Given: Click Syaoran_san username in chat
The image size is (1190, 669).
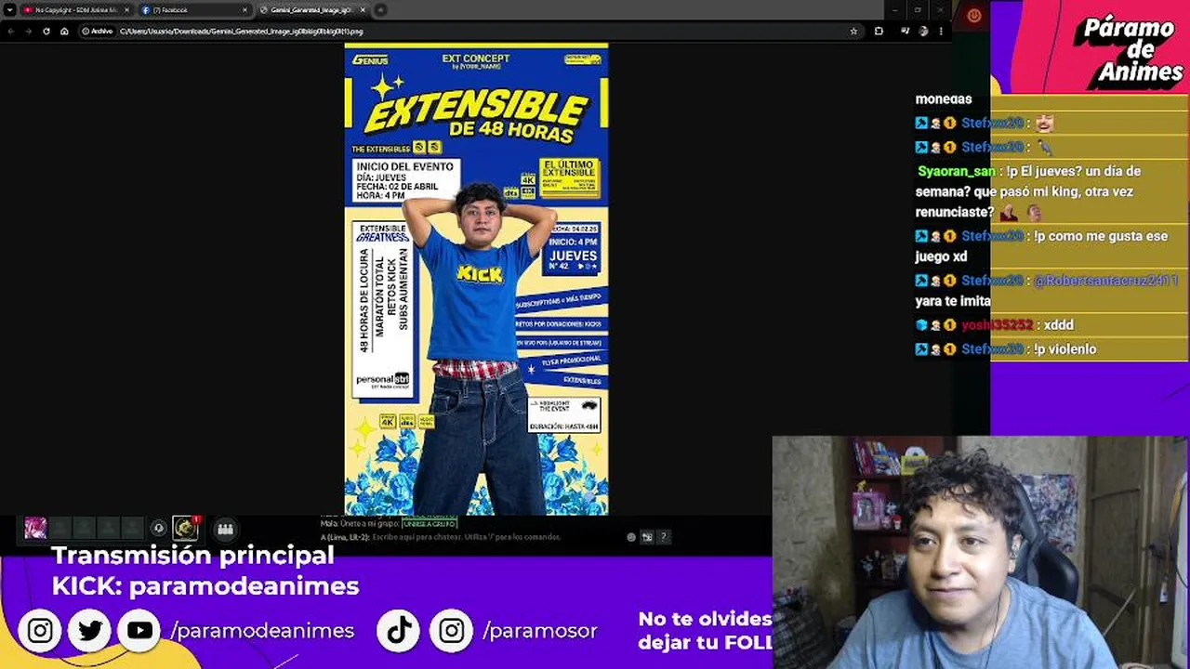Looking at the screenshot, I should [956, 171].
